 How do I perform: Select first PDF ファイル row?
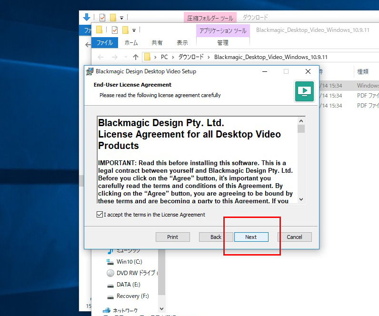pos(349,96)
